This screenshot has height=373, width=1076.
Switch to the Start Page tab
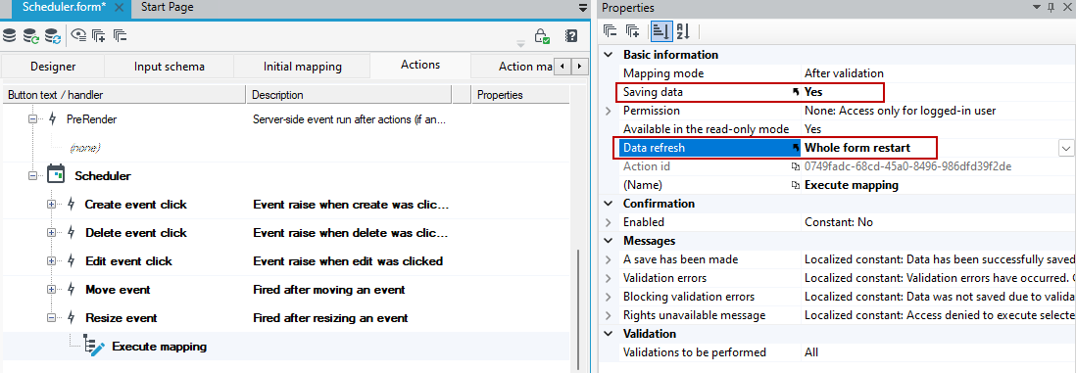pos(168,8)
